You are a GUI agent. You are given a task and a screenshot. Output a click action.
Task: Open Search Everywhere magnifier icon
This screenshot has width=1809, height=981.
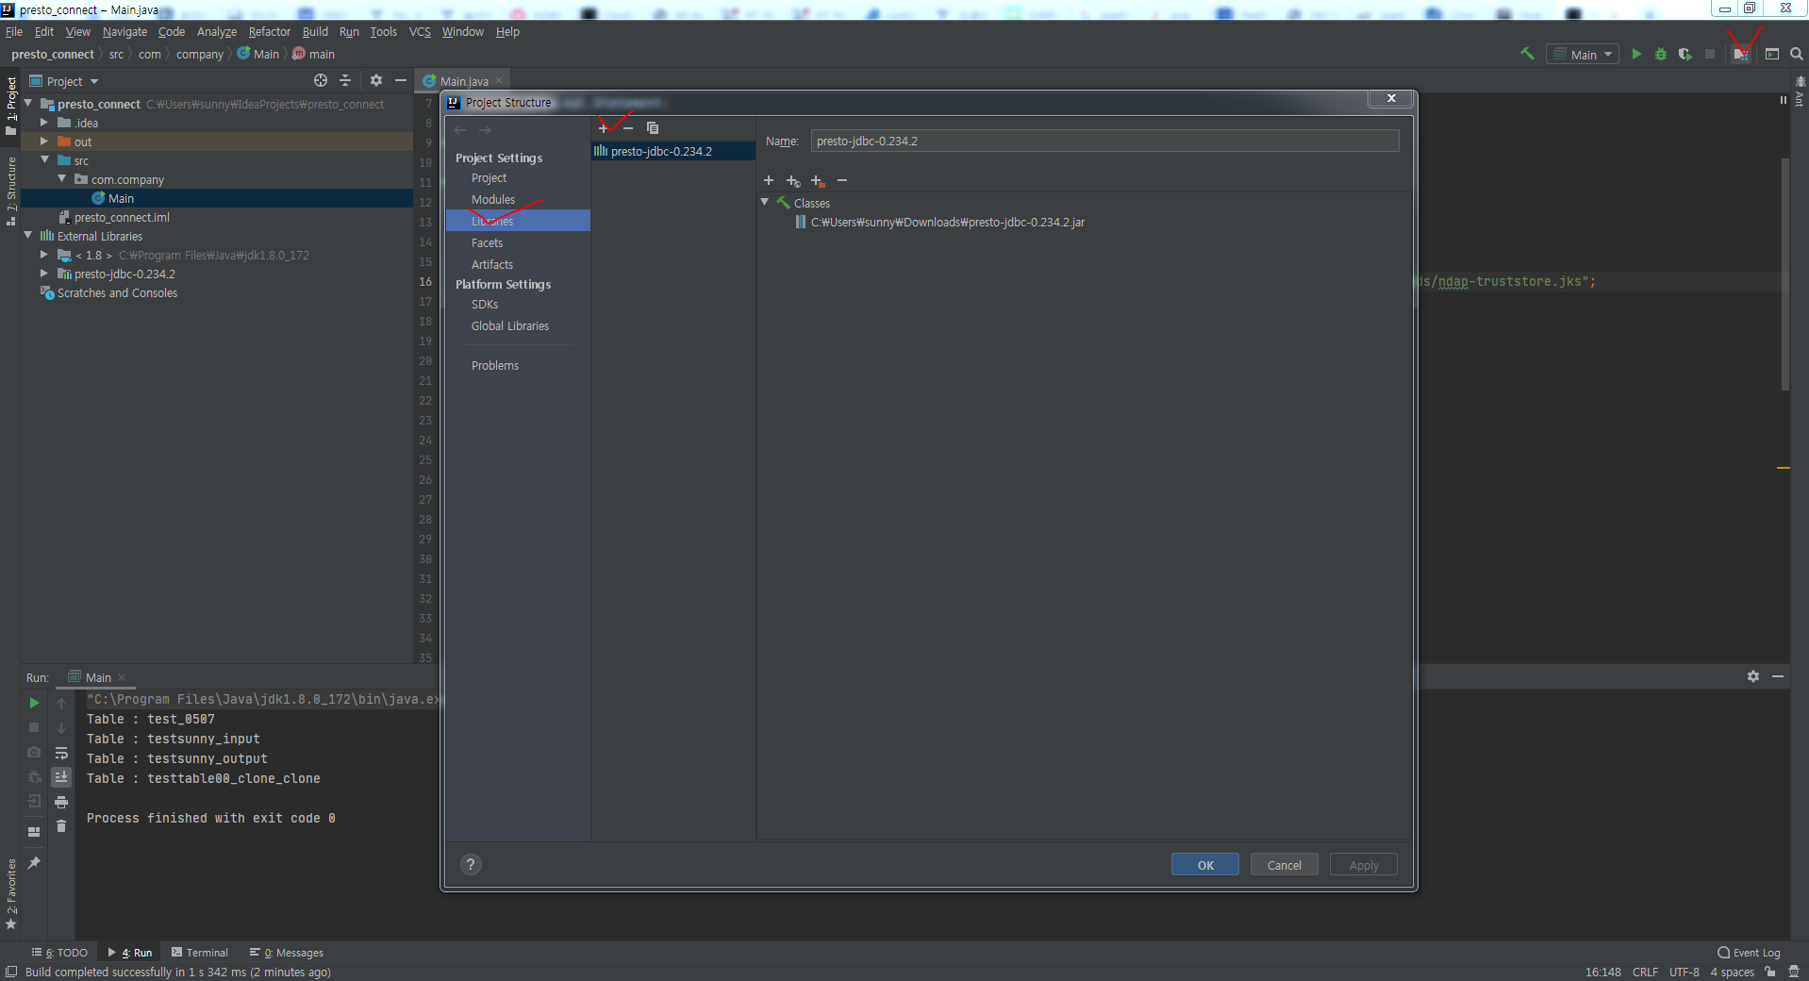(1797, 54)
